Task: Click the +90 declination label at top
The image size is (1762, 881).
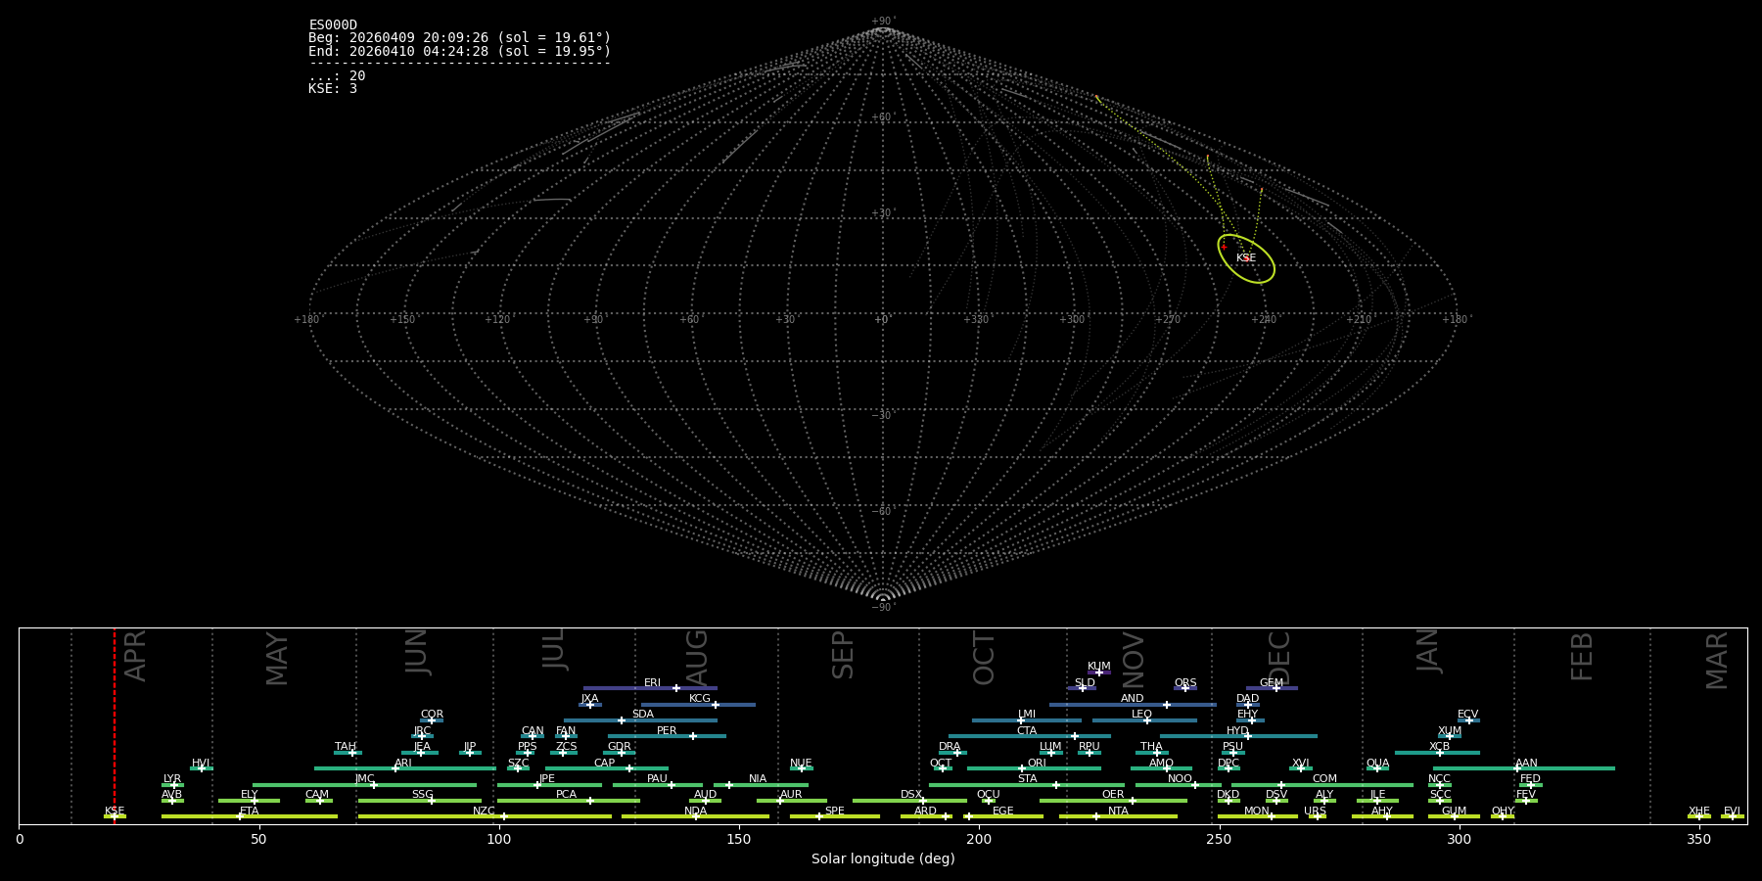Action: [883, 22]
